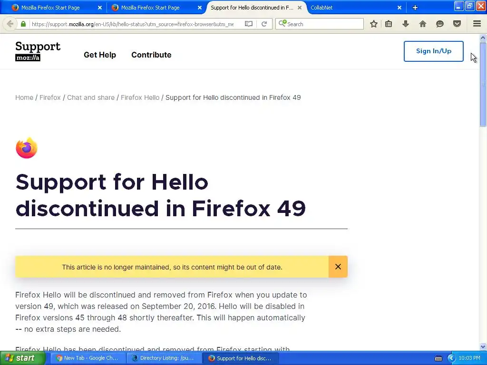Click the 'Support for Hello discontinued' page heading

click(161, 195)
